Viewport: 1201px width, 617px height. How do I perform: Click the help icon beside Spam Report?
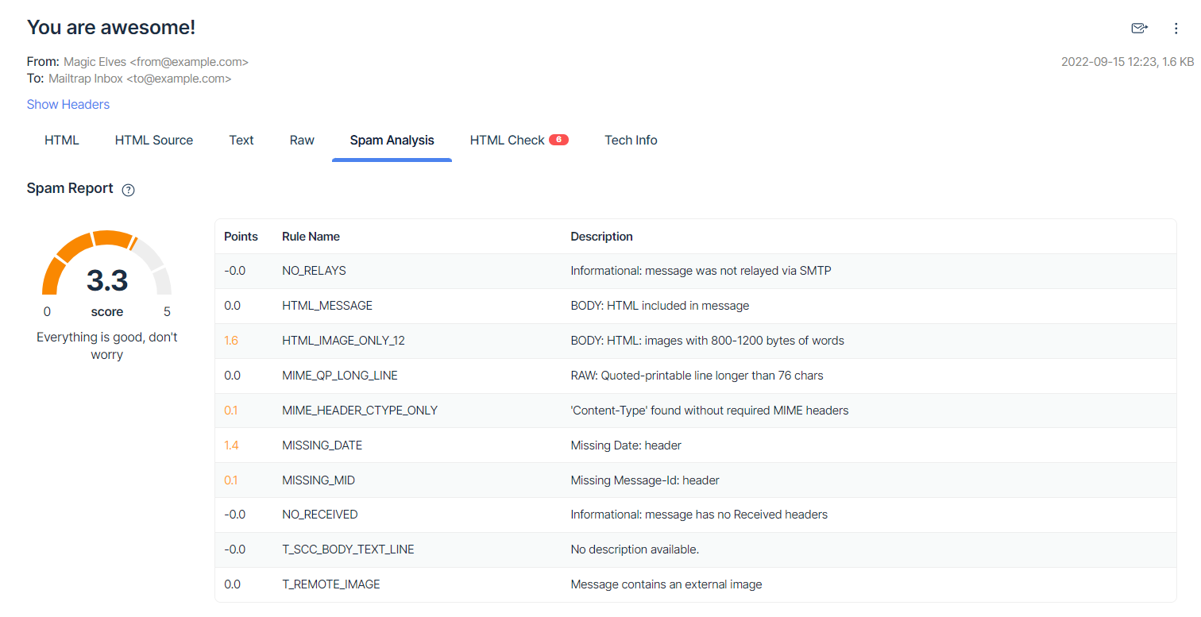pyautogui.click(x=129, y=190)
